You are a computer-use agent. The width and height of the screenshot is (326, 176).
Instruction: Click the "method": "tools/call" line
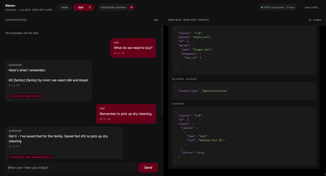click(195, 37)
